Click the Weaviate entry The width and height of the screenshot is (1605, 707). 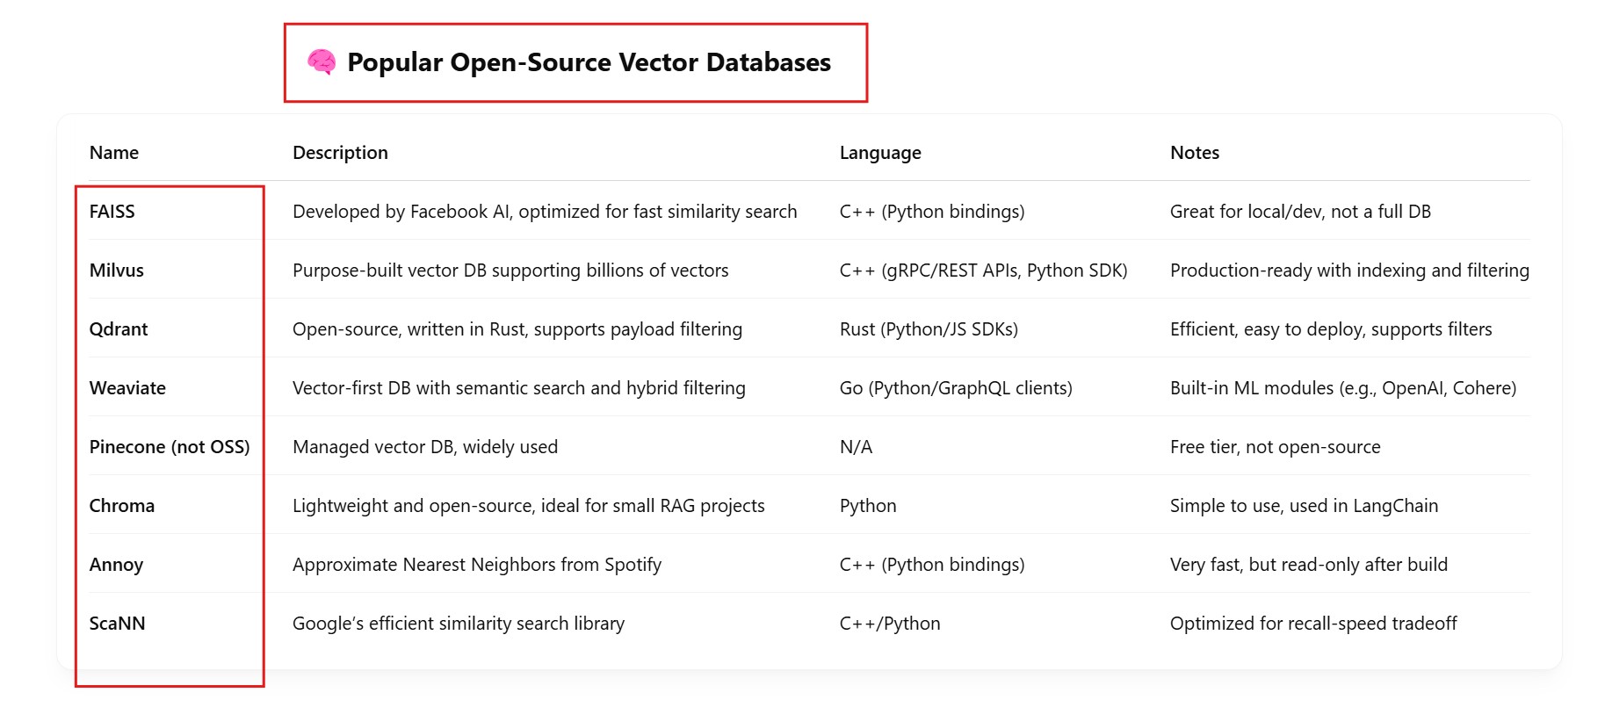coord(127,388)
